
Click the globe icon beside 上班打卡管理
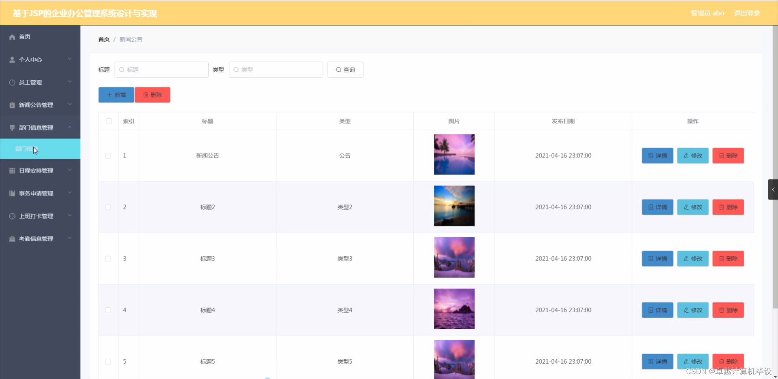(11, 216)
